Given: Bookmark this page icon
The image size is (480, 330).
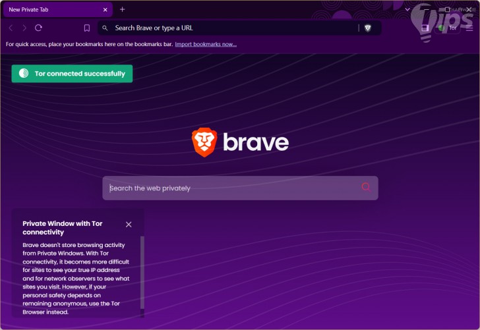Looking at the screenshot, I should click(x=87, y=28).
